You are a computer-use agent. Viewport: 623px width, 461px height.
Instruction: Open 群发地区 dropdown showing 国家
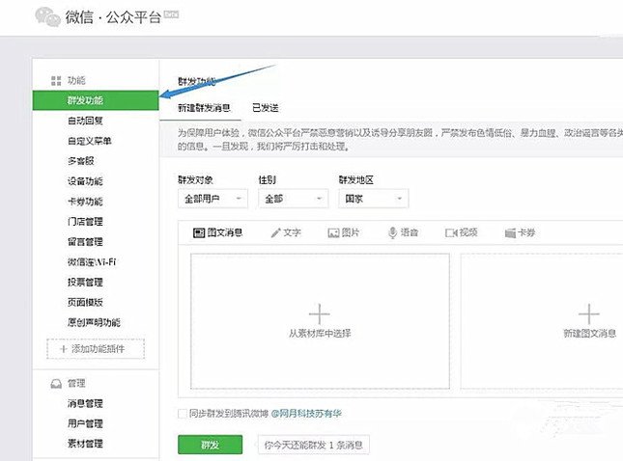pos(374,199)
